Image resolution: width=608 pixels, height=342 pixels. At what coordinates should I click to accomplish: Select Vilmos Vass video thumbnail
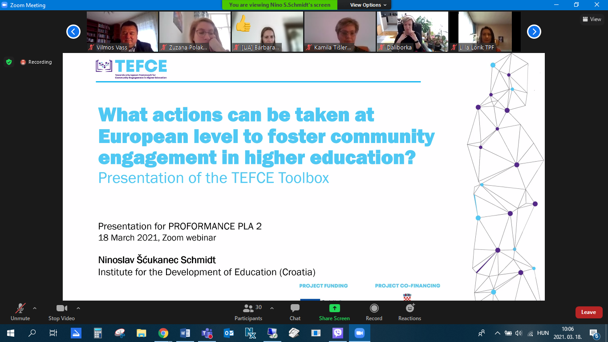click(x=122, y=32)
